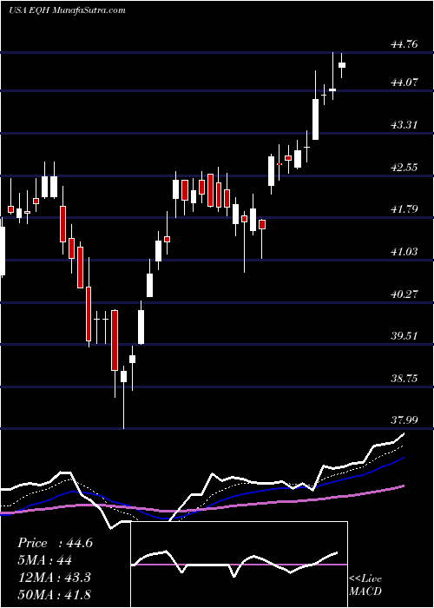Click the 41.03 price level label
This screenshot has width=434, height=608.
click(404, 252)
